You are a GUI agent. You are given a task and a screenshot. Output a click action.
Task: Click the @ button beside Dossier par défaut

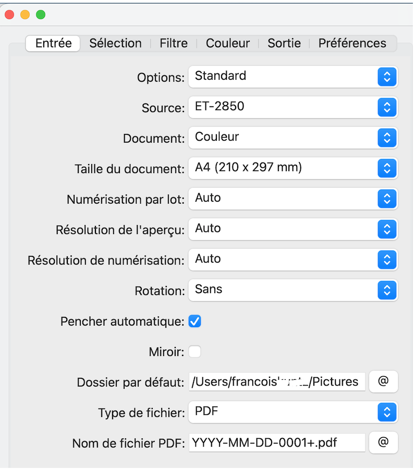point(383,381)
